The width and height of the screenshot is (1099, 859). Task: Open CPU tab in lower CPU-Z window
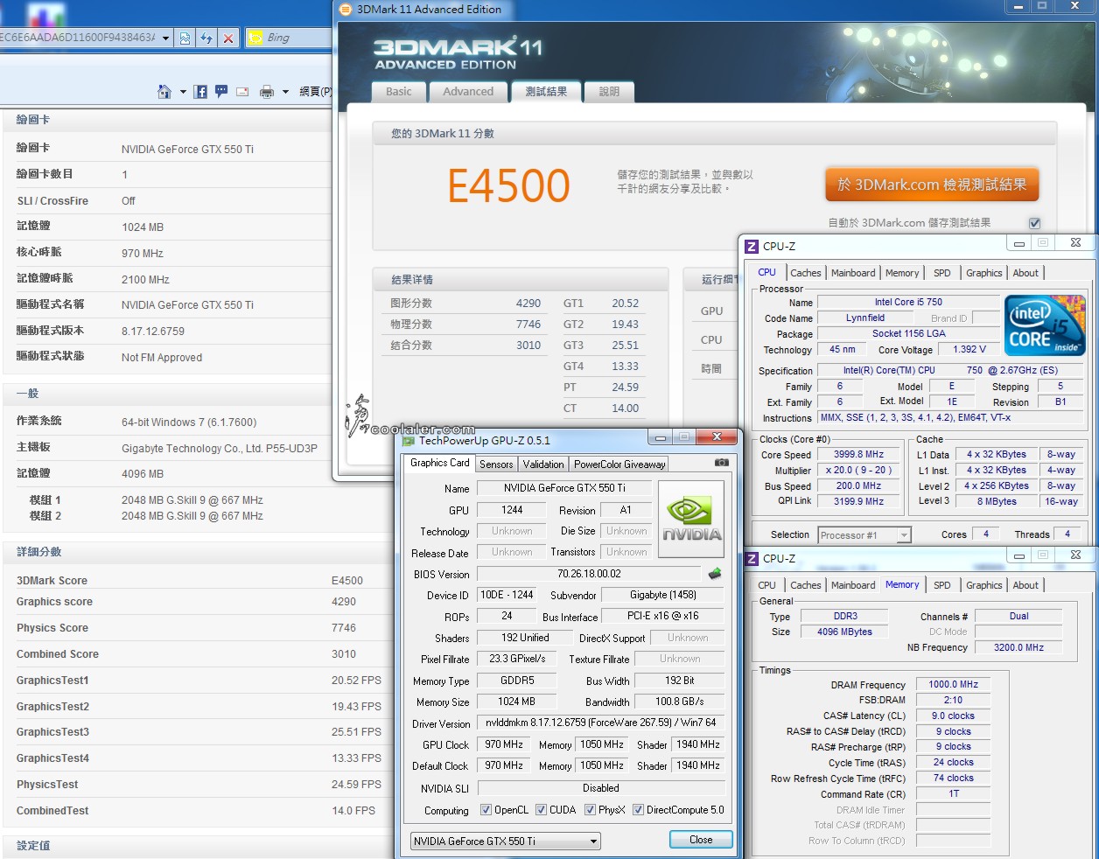pos(766,585)
